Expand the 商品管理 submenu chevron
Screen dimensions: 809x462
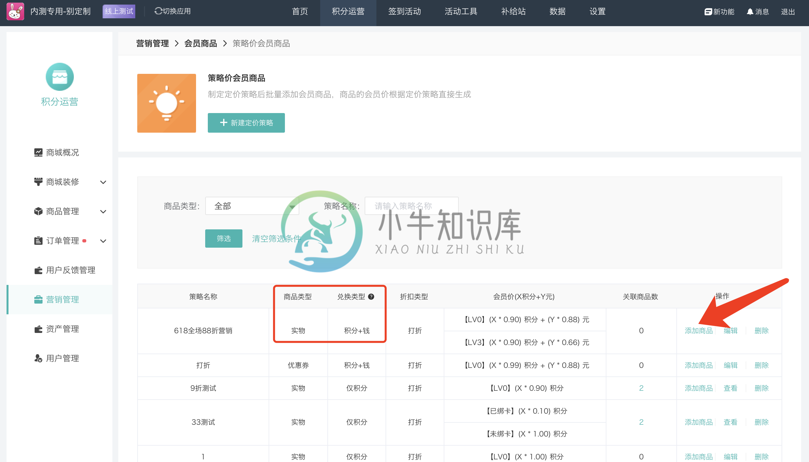(x=103, y=211)
